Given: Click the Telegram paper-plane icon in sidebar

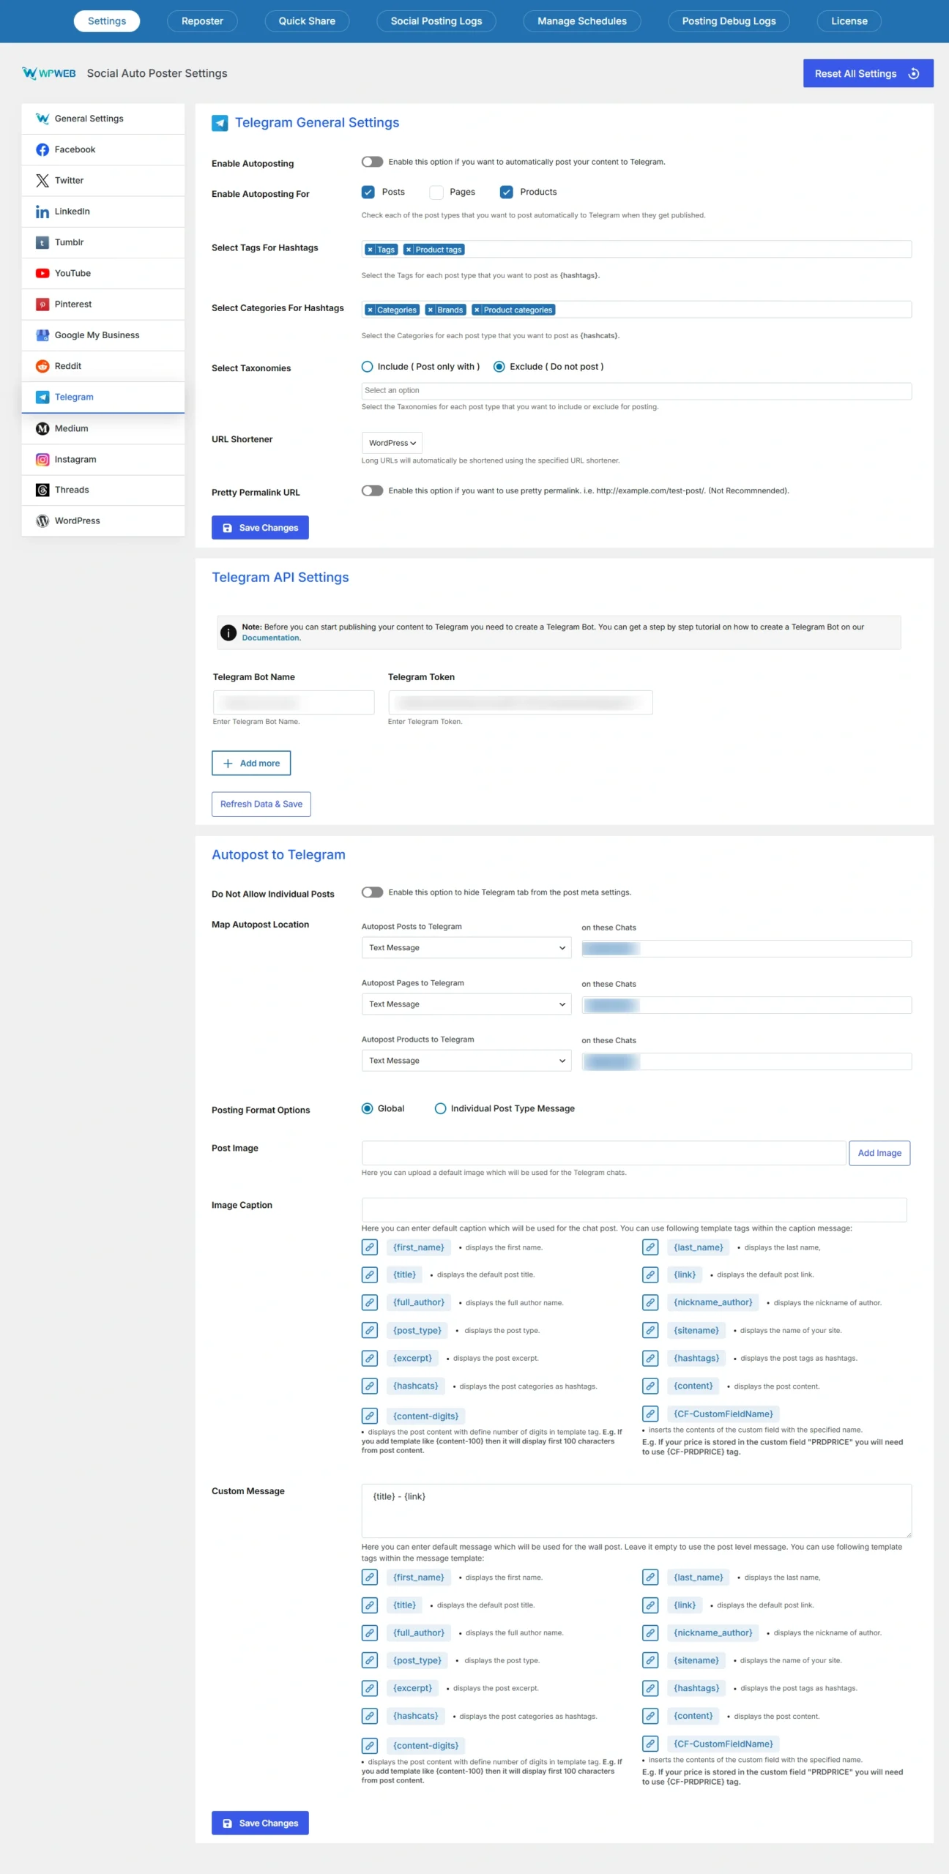Looking at the screenshot, I should coord(42,397).
